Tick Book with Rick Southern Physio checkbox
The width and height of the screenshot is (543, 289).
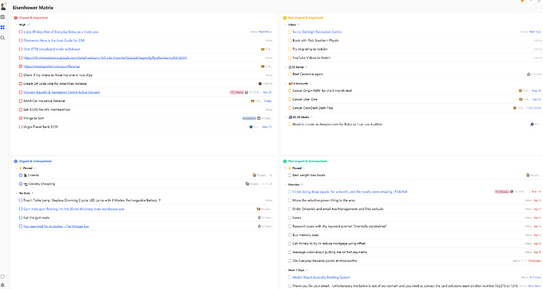coord(290,40)
